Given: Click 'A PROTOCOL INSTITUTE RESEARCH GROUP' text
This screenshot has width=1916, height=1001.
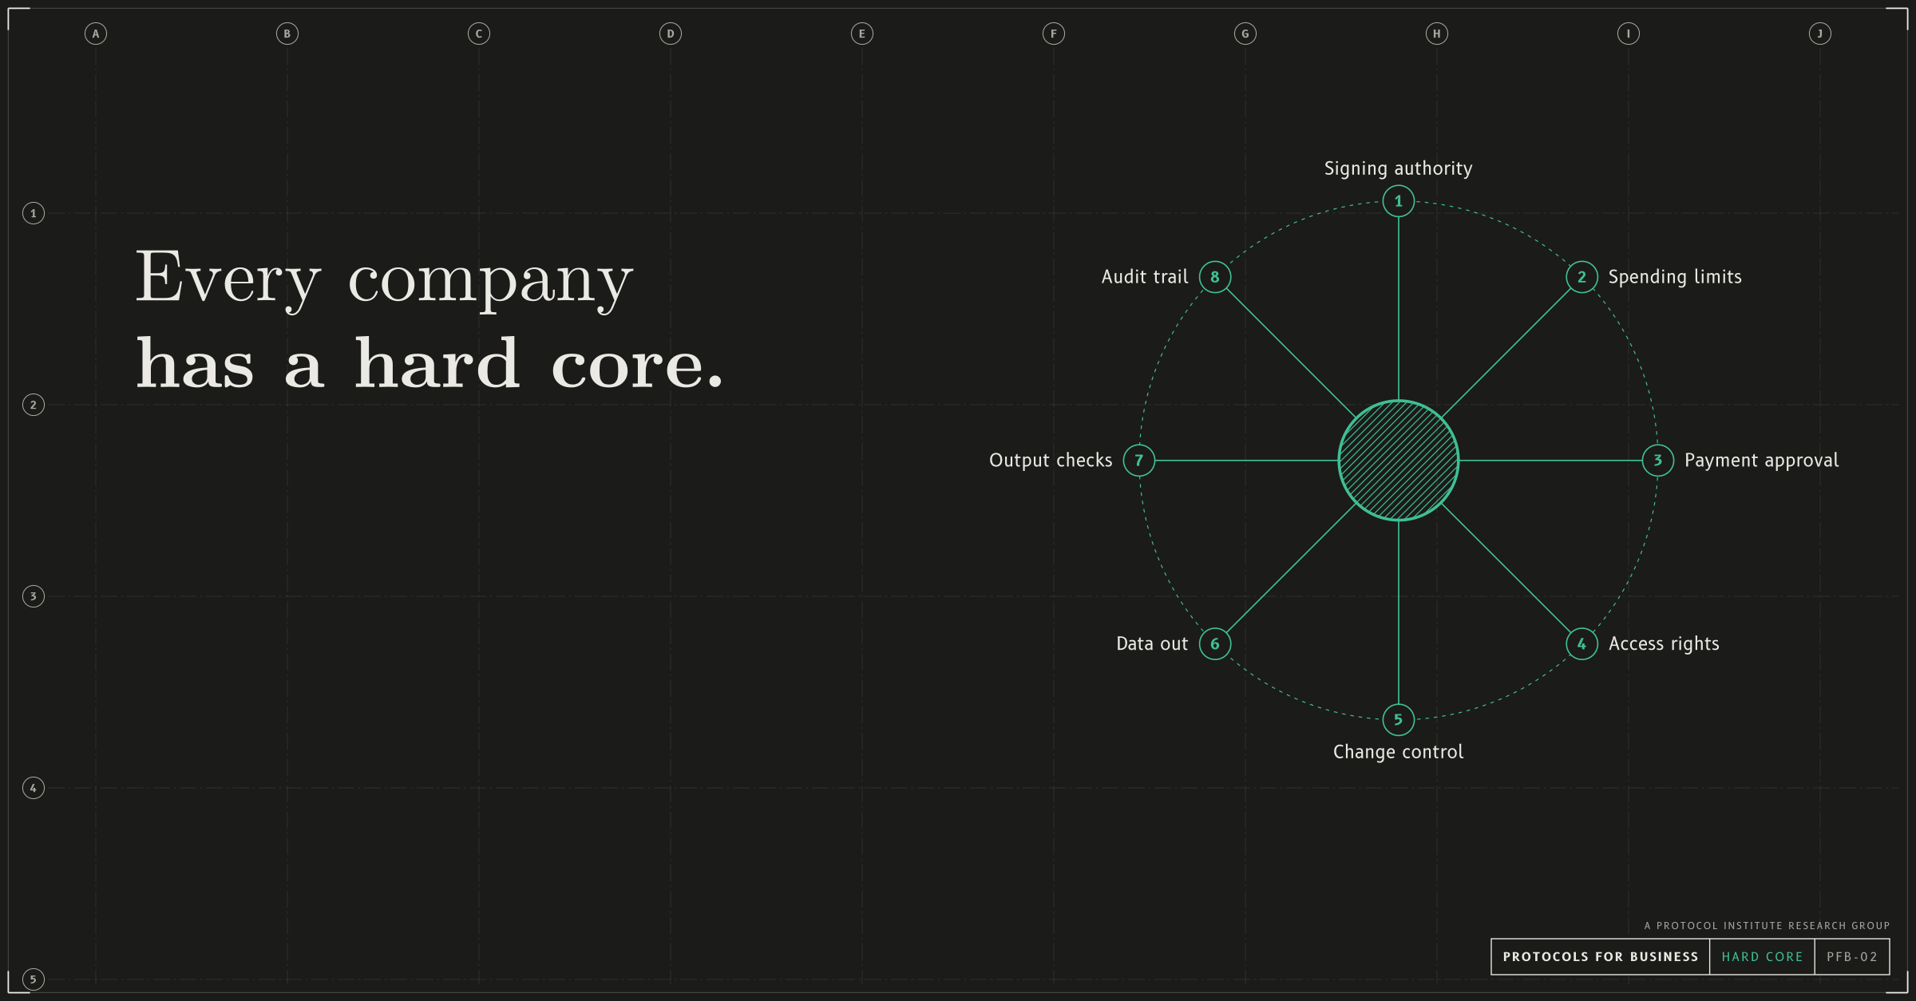Looking at the screenshot, I should pos(1767,926).
